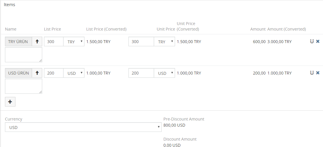The image size is (323, 147).
Task: Click magnet icon on TRY ÜRÜN row
Action: click(312, 41)
